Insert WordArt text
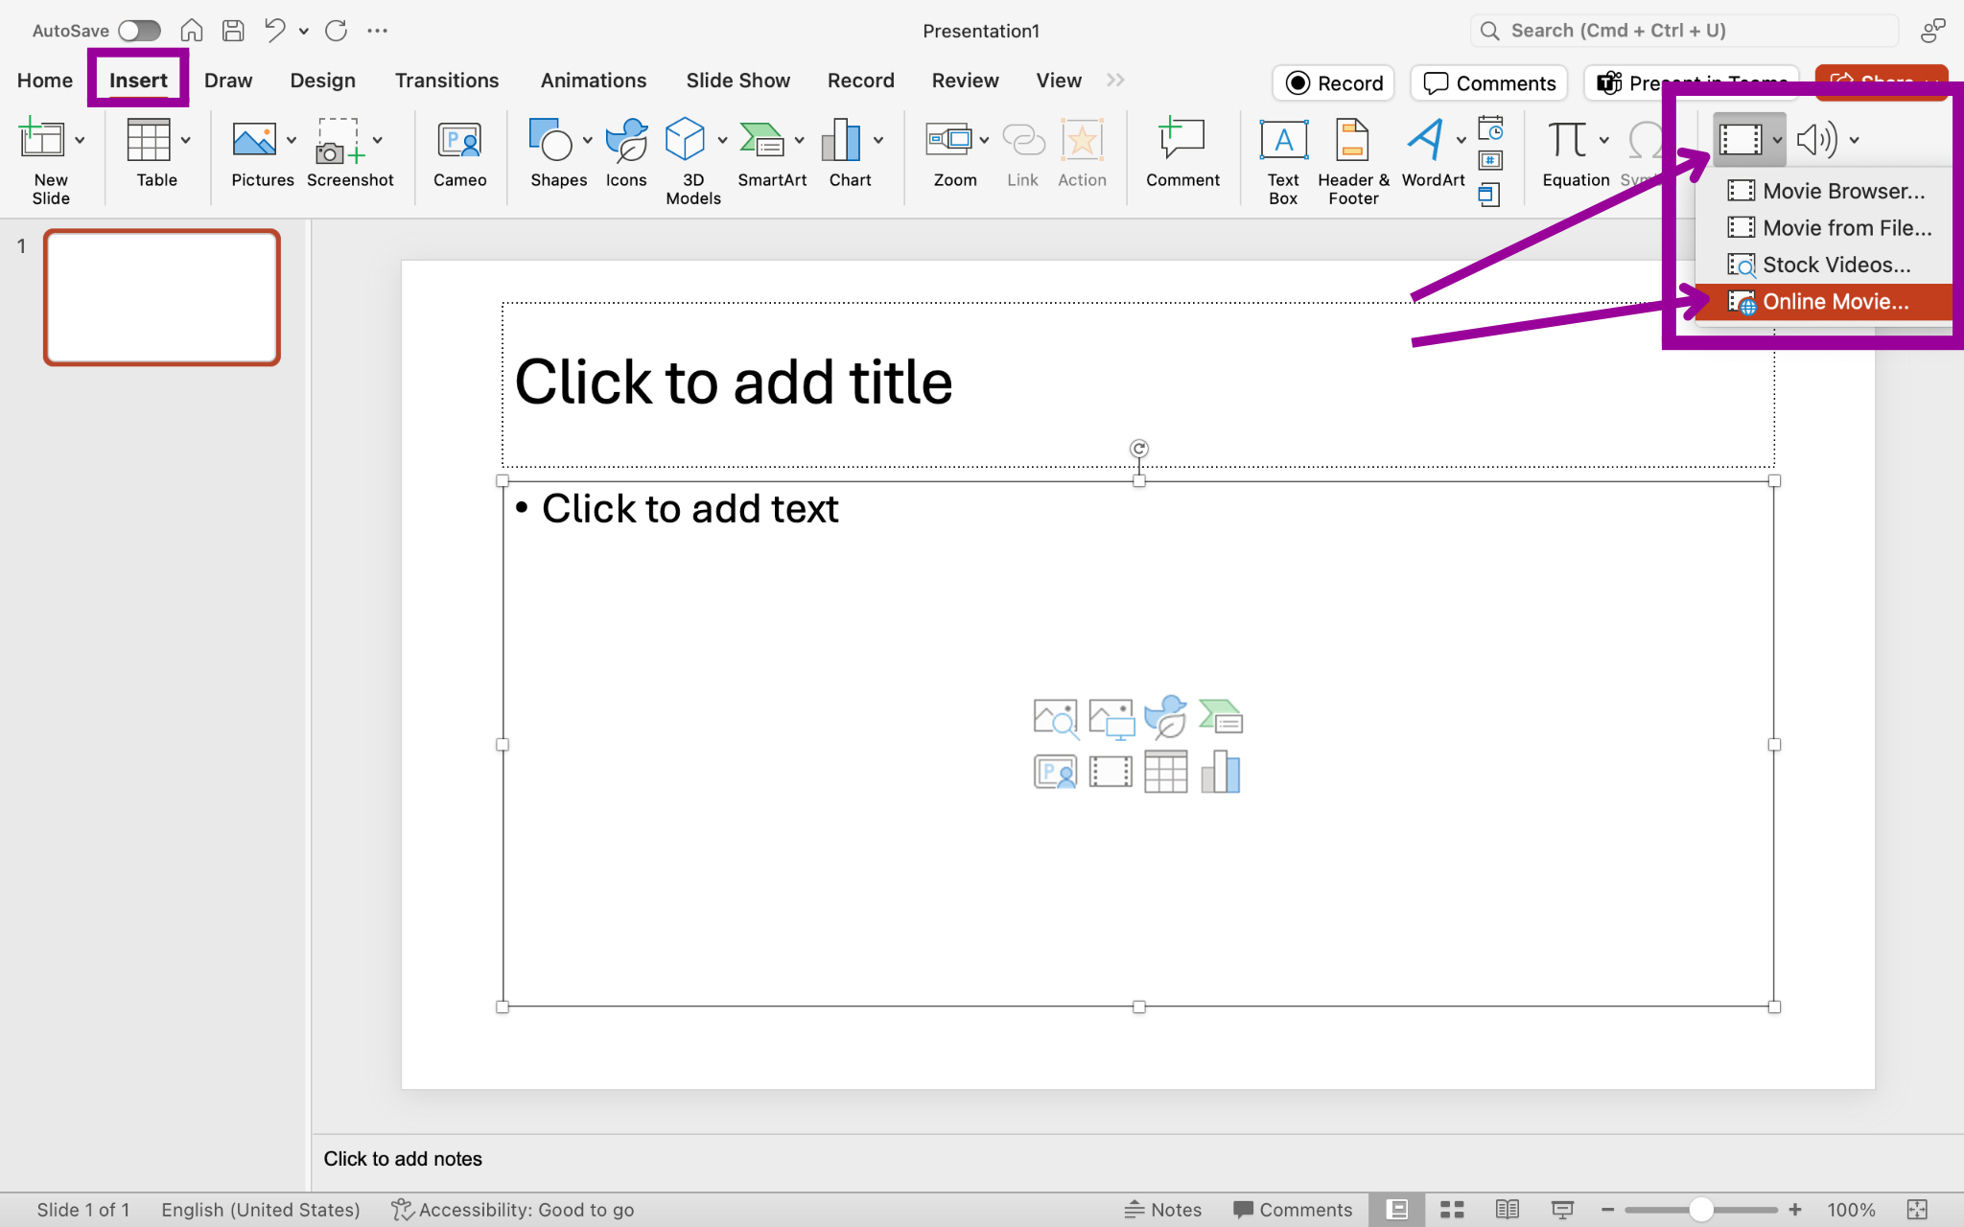The image size is (1964, 1227). (x=1425, y=140)
